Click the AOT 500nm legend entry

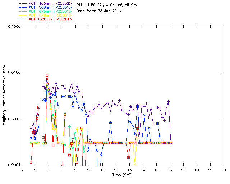[x=46, y=7]
